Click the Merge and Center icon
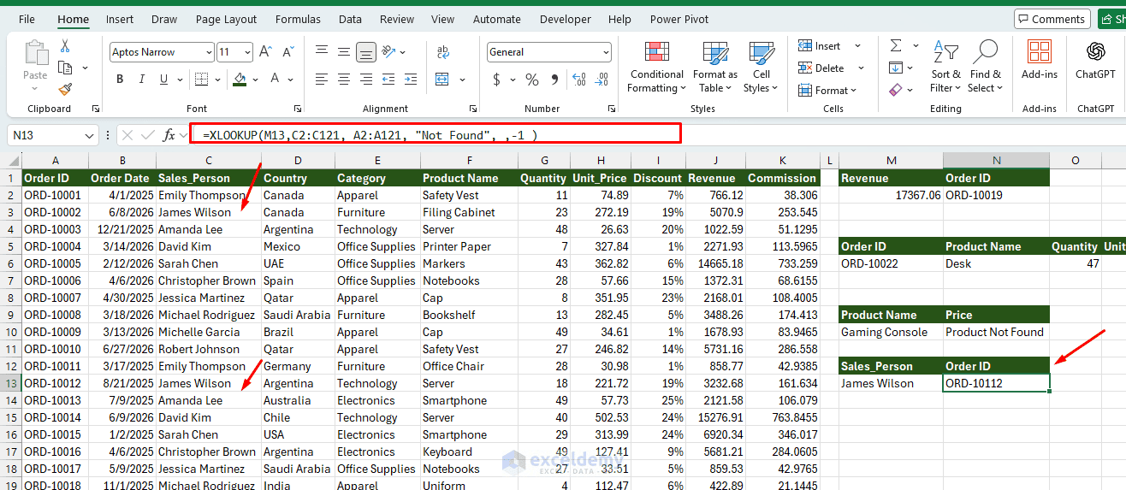The width and height of the screenshot is (1126, 490). coord(442,80)
